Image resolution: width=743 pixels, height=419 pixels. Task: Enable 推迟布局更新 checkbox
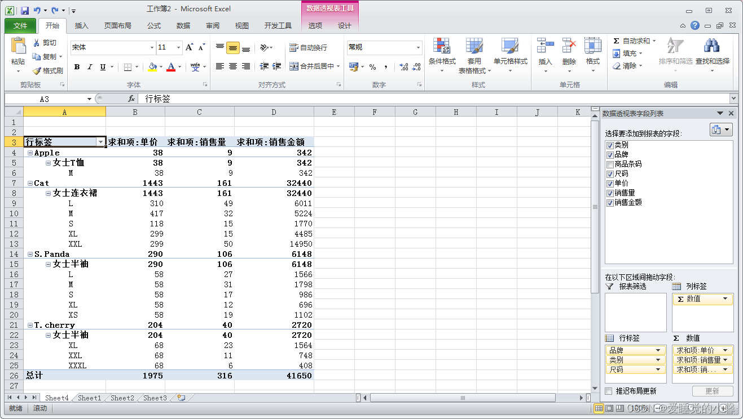click(609, 391)
